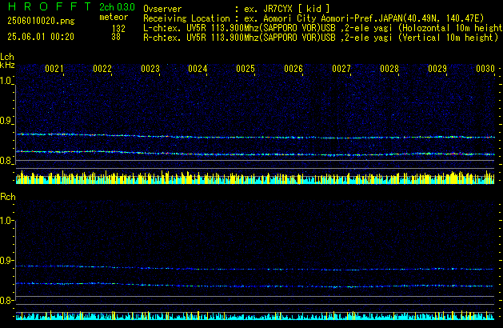The image size is (503, 328).
Task: Click the 0021 time marker
Action: click(x=54, y=69)
